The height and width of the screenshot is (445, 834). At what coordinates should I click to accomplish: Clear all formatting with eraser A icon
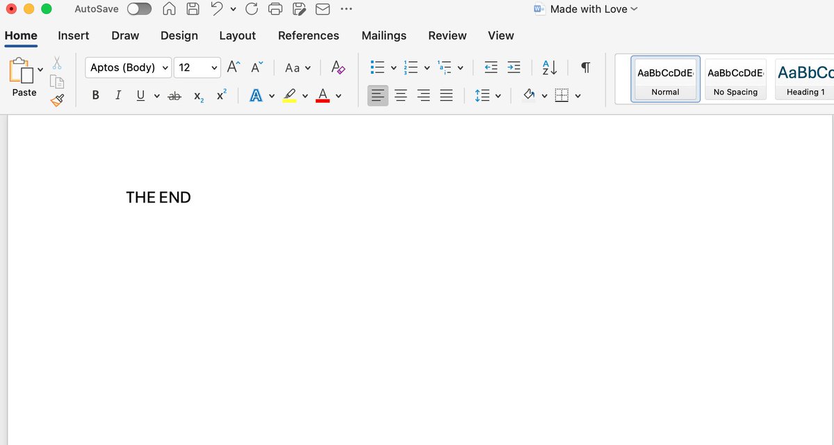coord(338,67)
